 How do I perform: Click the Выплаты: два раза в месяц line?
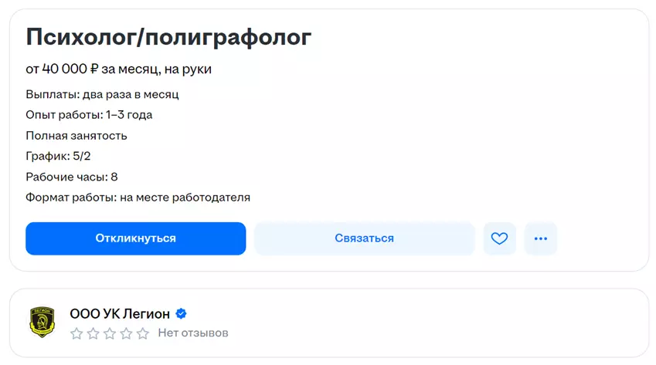102,94
